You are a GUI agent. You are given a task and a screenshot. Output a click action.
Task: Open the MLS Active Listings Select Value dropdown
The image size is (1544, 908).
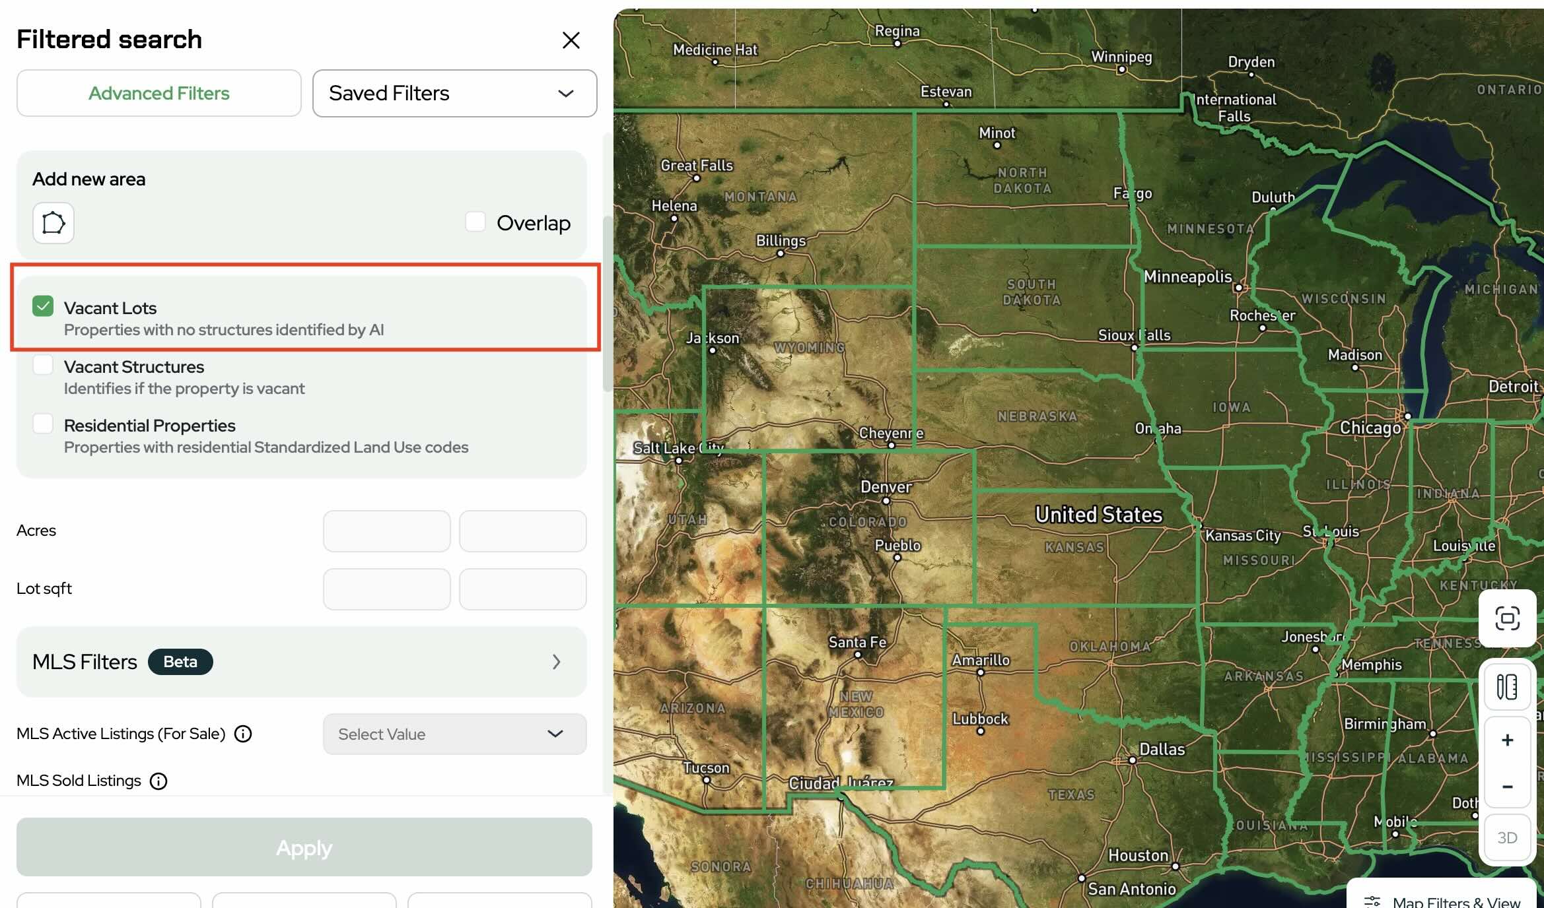[454, 734]
